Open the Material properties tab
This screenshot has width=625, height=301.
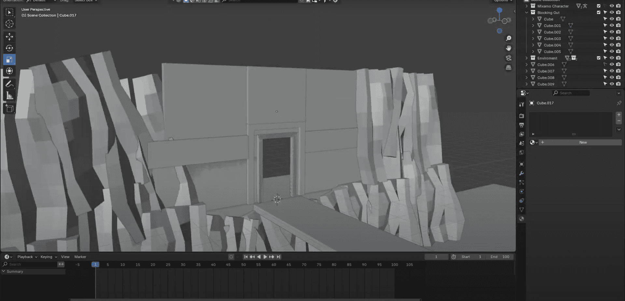coord(521,219)
